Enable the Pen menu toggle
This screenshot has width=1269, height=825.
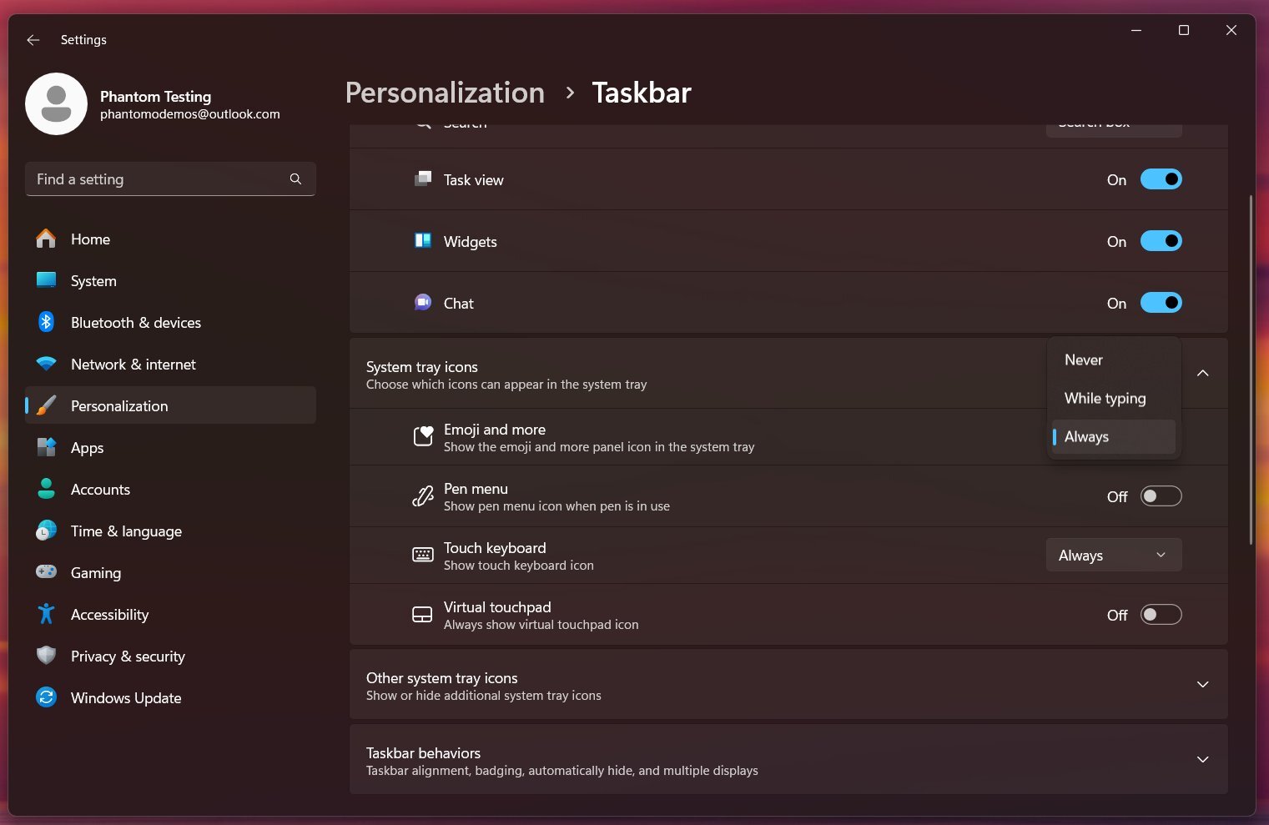tap(1161, 496)
